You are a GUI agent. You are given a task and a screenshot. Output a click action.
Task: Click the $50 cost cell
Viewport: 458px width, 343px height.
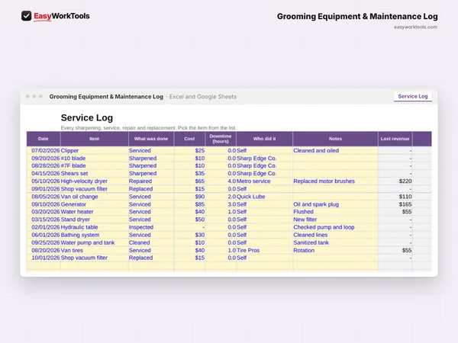click(189, 220)
